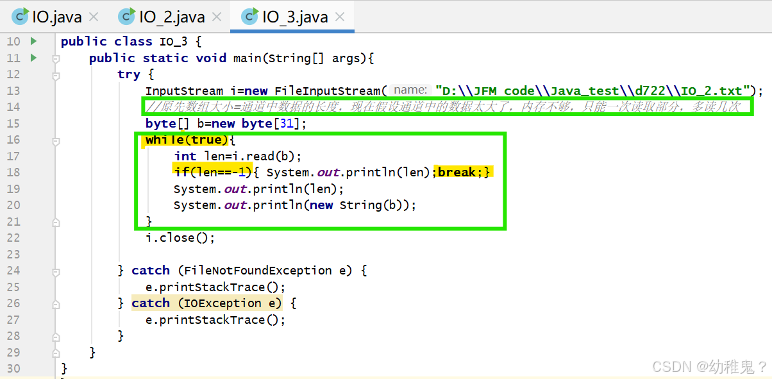Screen dimensions: 772x379
Task: Switch to the IO_2.java tab
Action: click(171, 17)
